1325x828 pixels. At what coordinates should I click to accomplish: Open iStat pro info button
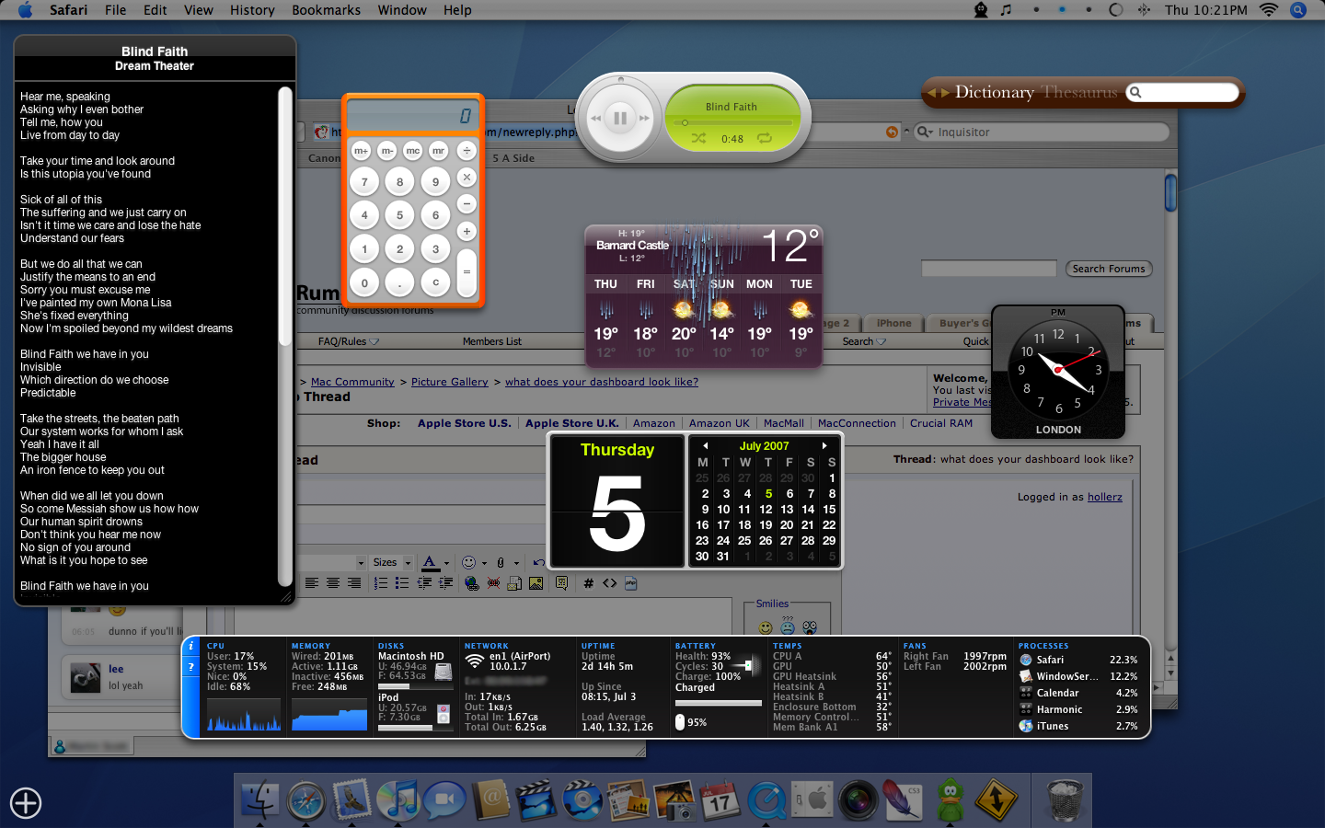[191, 647]
